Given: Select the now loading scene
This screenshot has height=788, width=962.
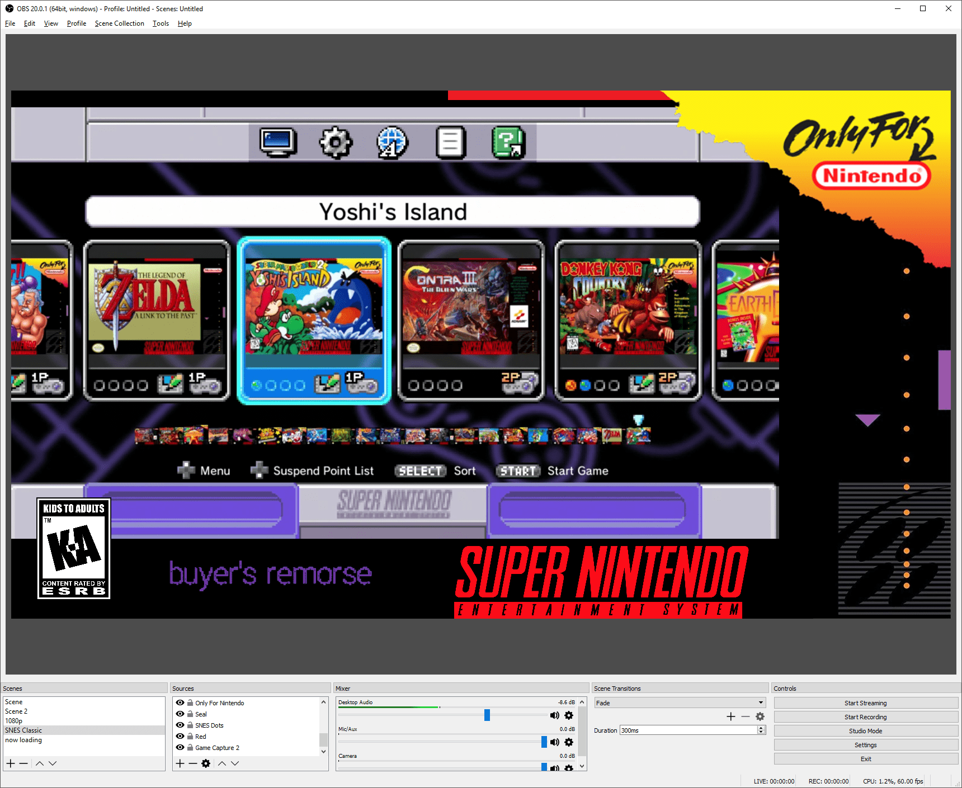Looking at the screenshot, I should coord(23,739).
